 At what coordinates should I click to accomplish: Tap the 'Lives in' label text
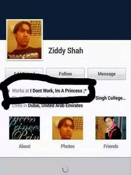[x=19, y=105]
